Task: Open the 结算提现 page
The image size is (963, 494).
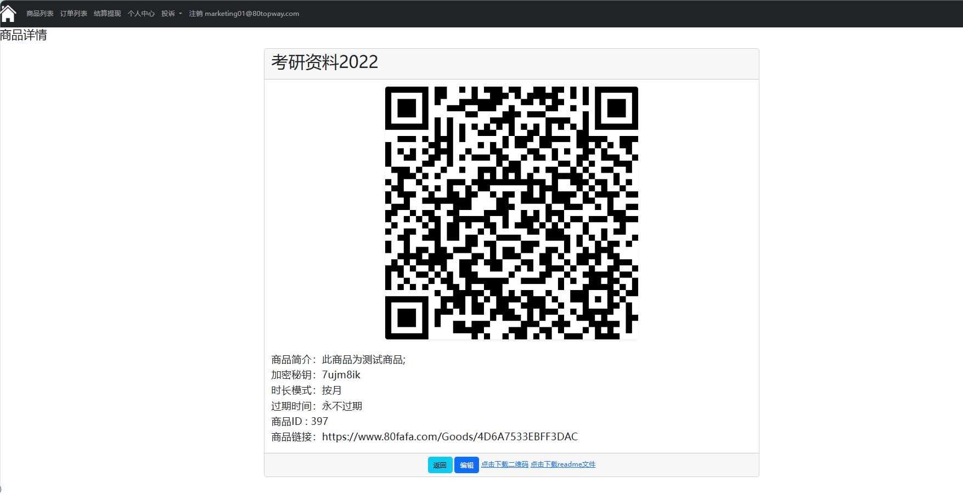Action: (x=107, y=14)
